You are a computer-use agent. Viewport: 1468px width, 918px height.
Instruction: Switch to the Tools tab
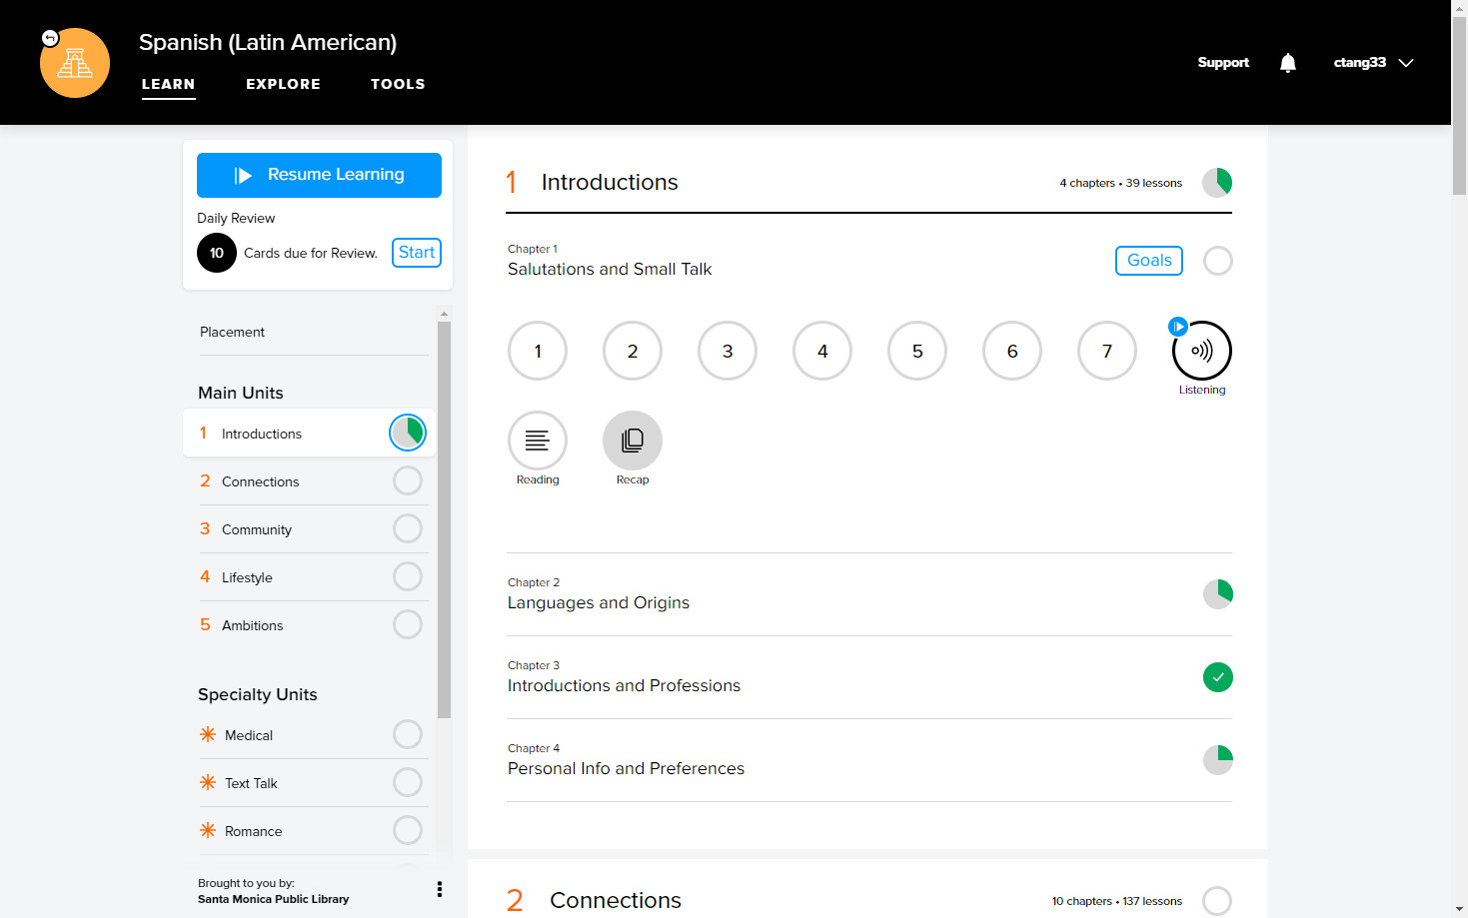tap(398, 84)
